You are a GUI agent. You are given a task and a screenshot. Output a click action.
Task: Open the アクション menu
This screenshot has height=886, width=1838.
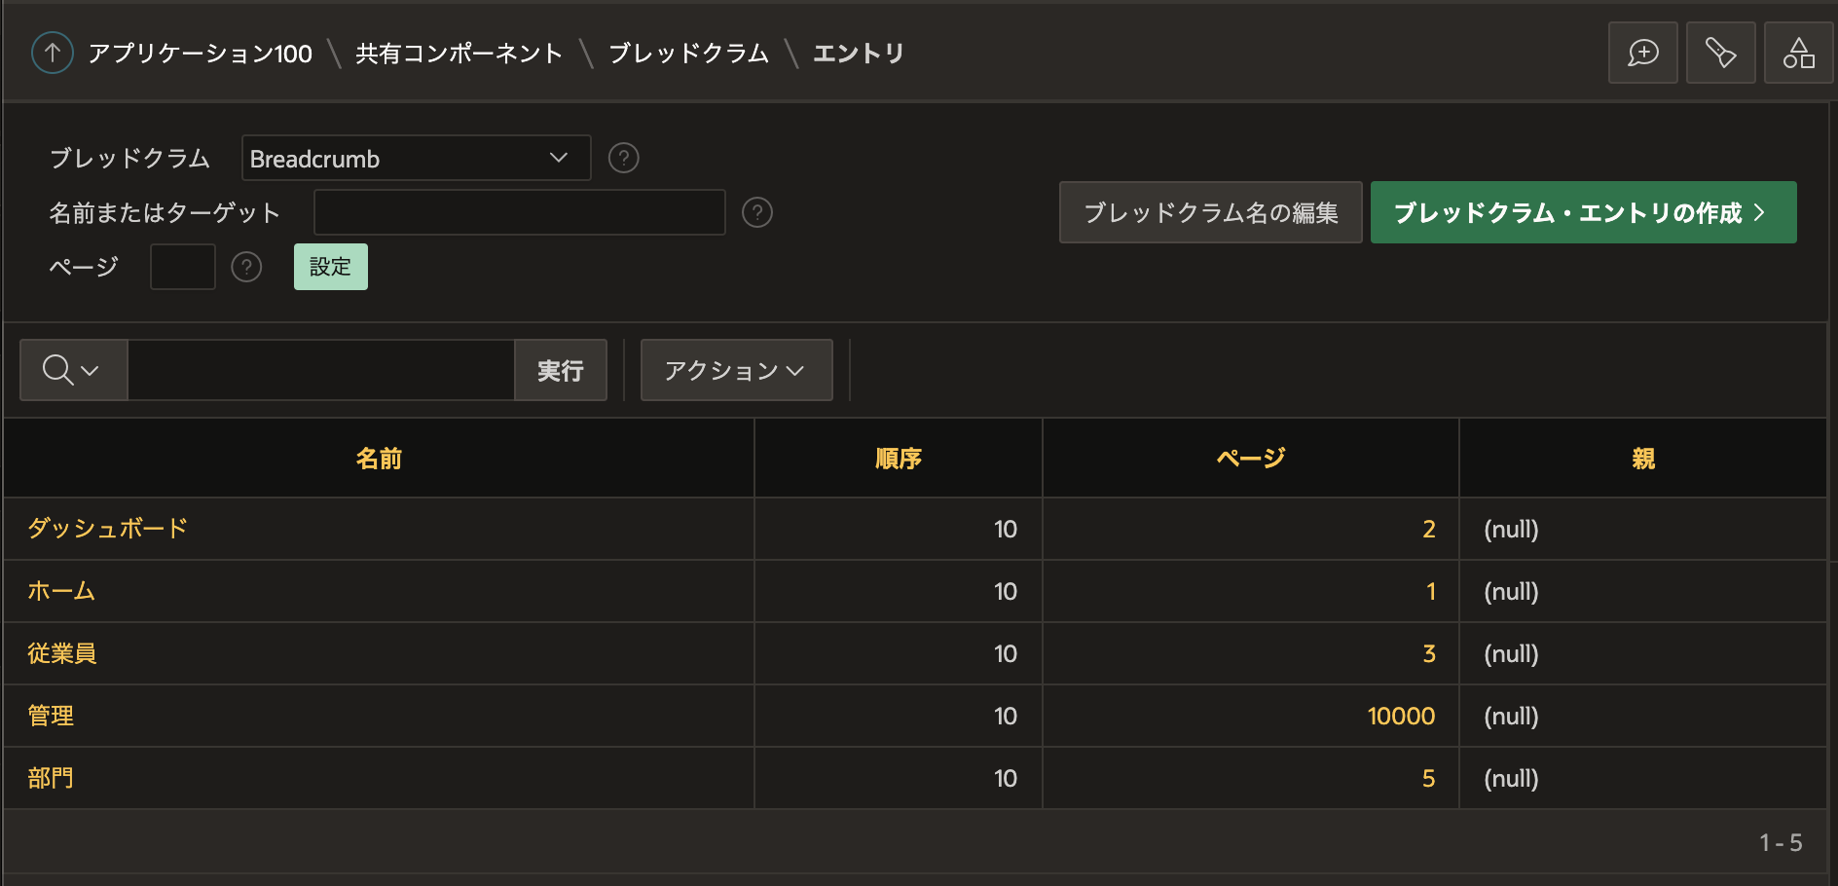pos(736,370)
